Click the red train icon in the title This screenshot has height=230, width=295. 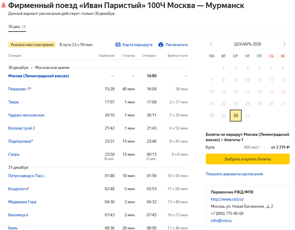coord(4,6)
